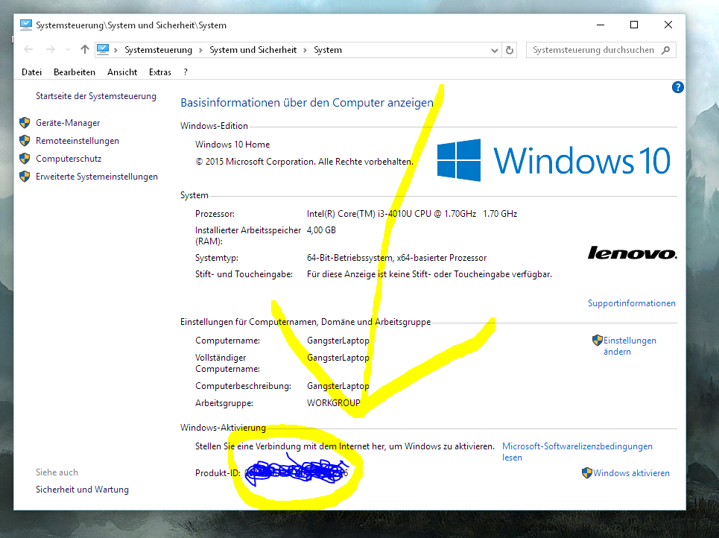The height and width of the screenshot is (538, 719).
Task: Minimize the System window
Action: click(601, 25)
